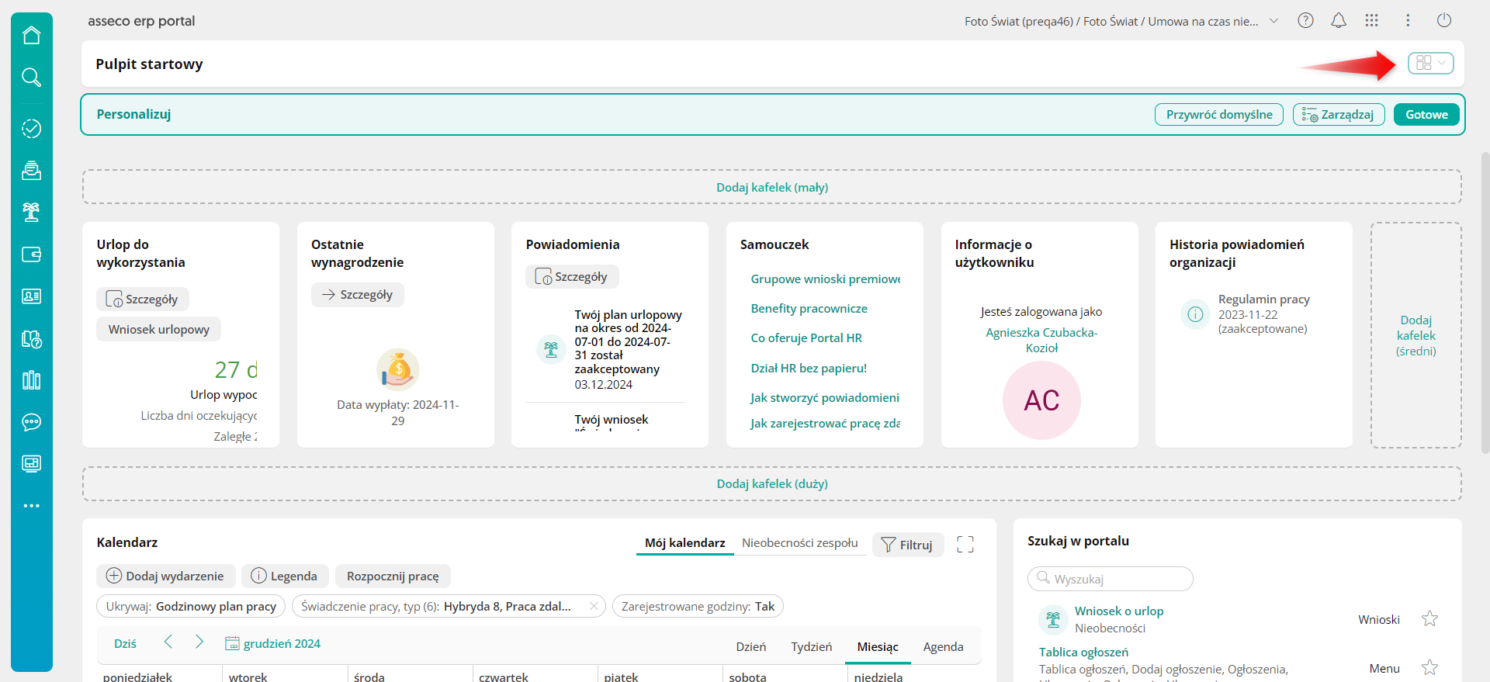The image size is (1490, 682).
Task: Open the monitor dashboard icon in sidebar
Action: (31, 464)
